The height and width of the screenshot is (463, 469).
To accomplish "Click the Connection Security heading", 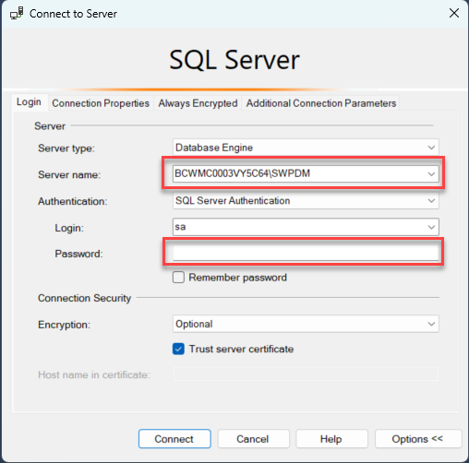I will 84,298.
